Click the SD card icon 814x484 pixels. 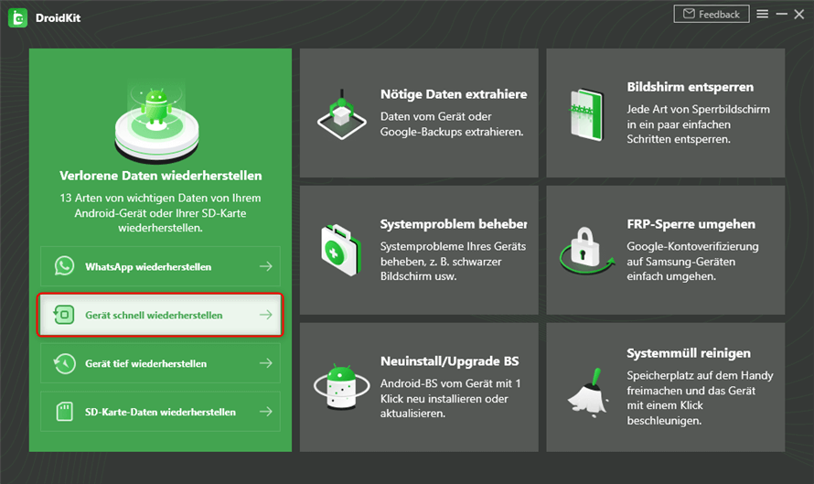(64, 412)
